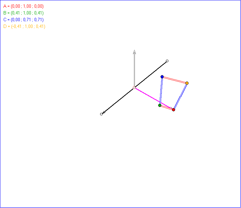Click the vertical gray axis arrowhead

coord(134,52)
